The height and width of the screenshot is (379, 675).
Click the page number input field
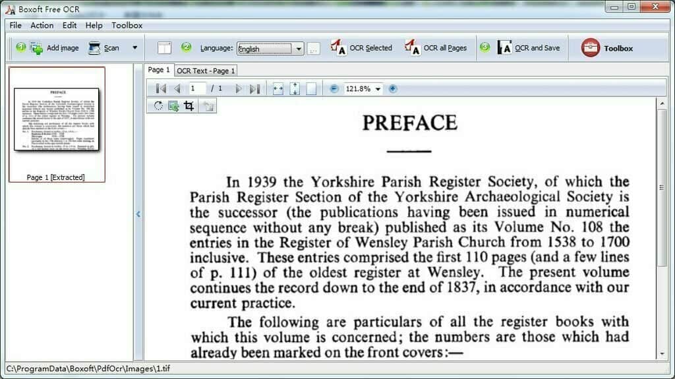(196, 88)
